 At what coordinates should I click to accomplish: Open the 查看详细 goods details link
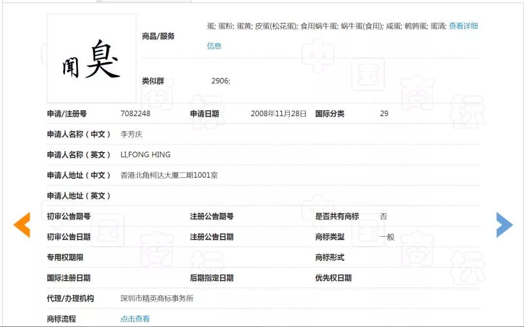463,26
